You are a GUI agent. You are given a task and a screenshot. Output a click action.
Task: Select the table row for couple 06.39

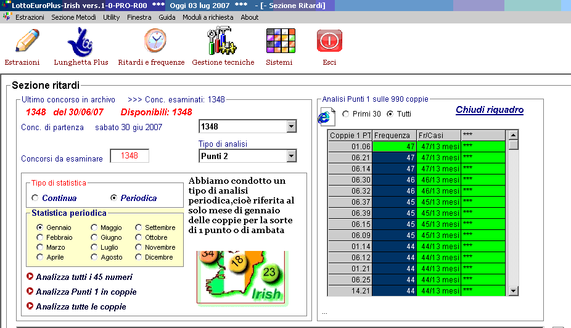pyautogui.click(x=417, y=213)
